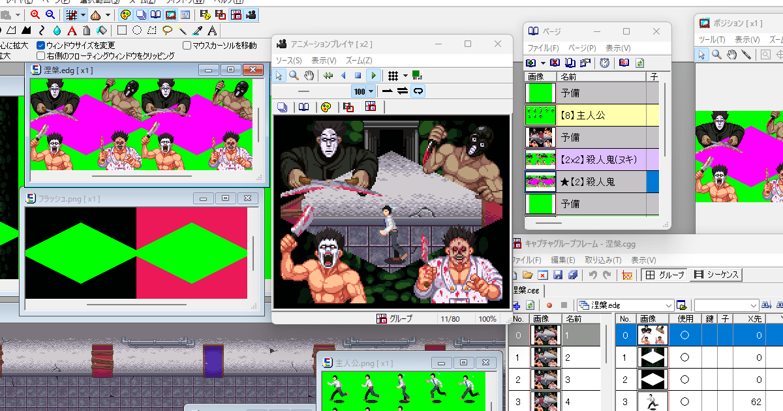Toggle the grid display icon in main toolbar
The height and width of the screenshot is (411, 783).
(72, 14)
